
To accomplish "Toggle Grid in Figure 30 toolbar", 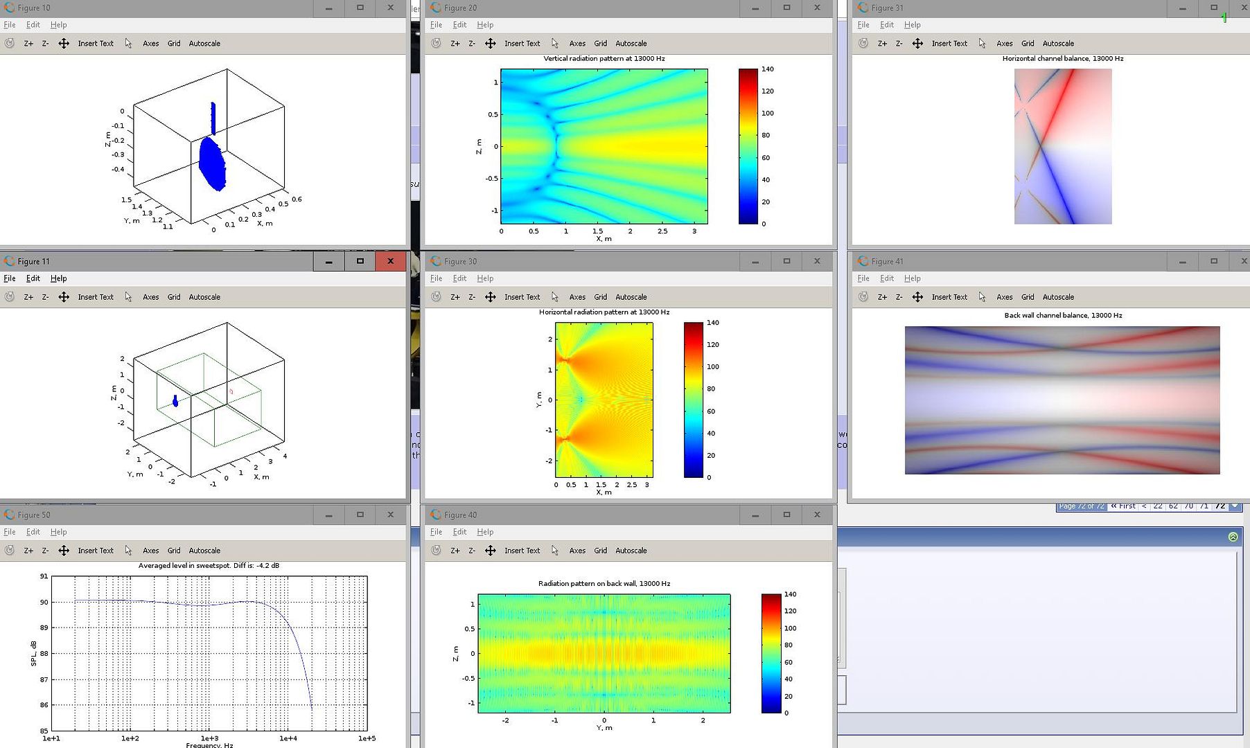I will click(600, 297).
